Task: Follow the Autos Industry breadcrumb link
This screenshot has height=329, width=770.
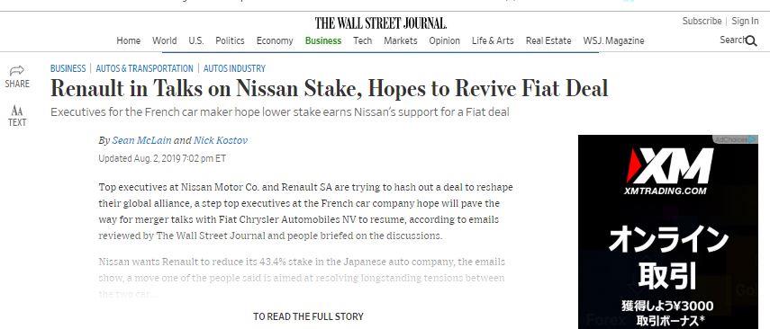Action: tap(234, 68)
